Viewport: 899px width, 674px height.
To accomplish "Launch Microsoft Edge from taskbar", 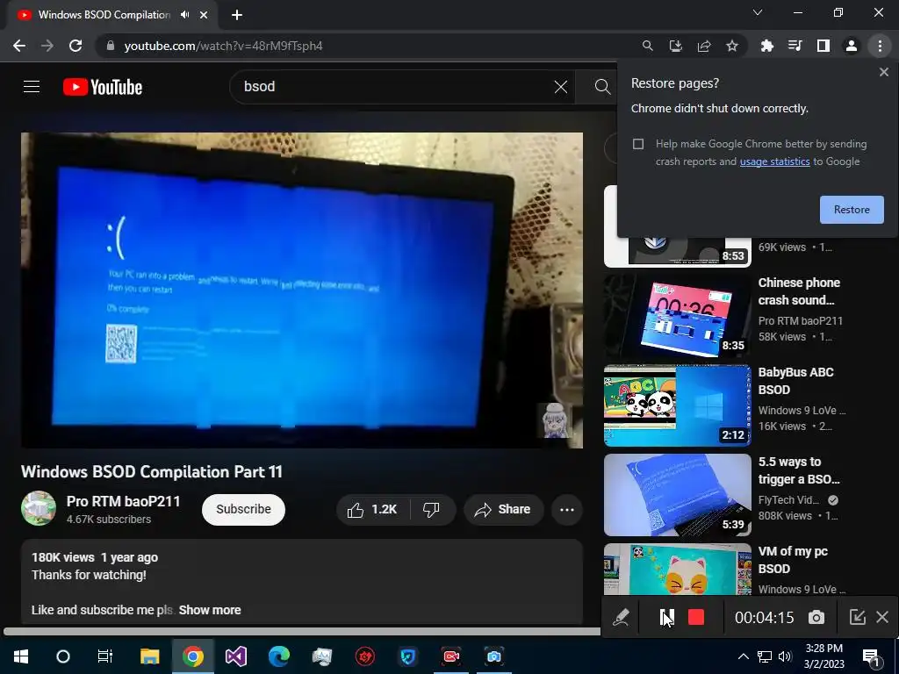I will tap(279, 656).
